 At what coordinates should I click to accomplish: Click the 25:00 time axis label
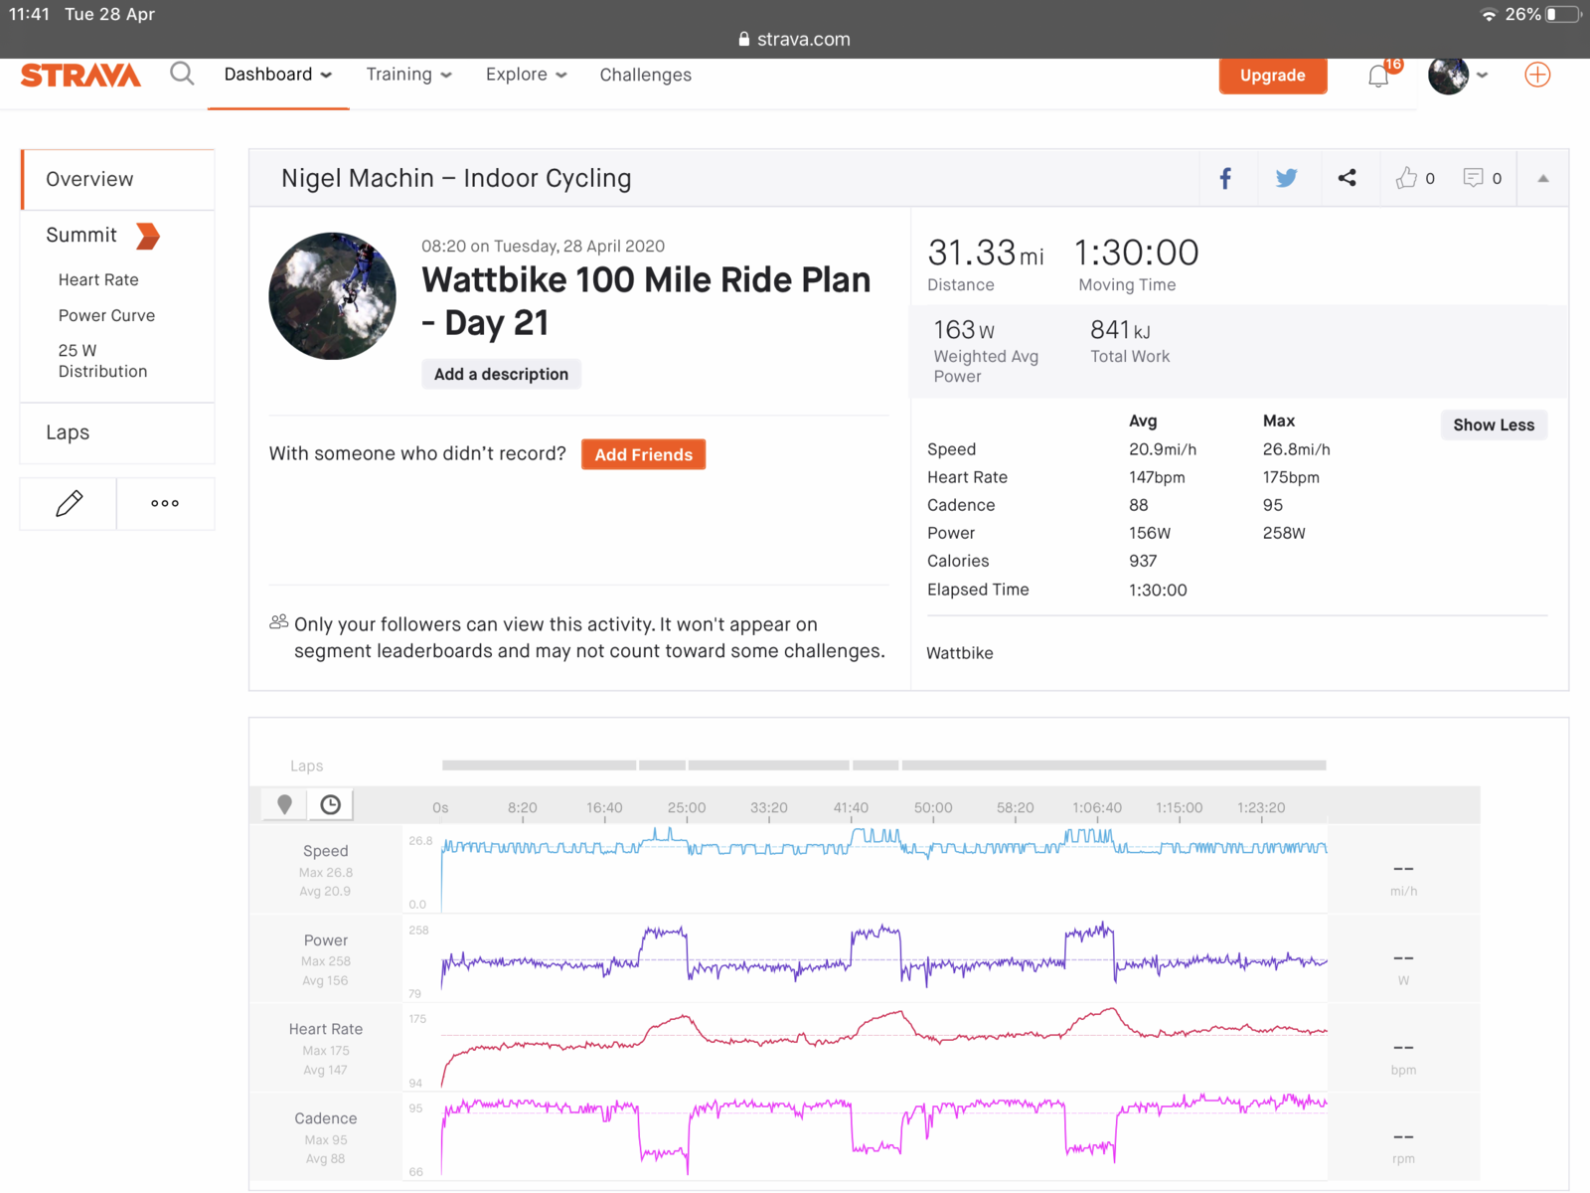tap(687, 807)
